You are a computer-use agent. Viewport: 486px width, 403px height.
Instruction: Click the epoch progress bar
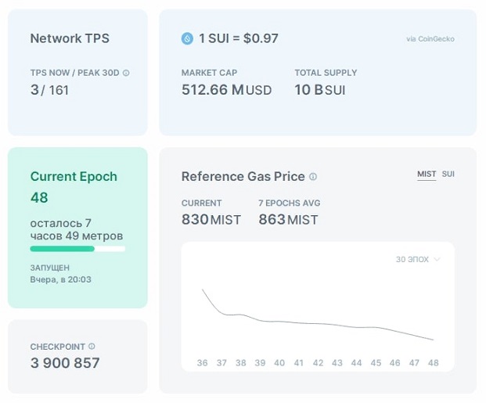click(77, 249)
